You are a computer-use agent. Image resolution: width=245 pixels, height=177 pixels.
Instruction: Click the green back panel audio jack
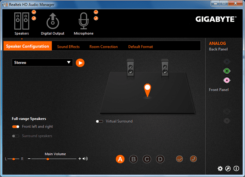(x=227, y=71)
